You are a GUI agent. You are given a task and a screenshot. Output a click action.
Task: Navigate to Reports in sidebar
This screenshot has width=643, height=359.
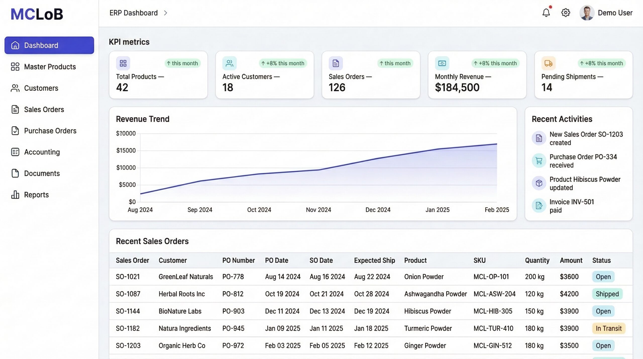pyautogui.click(x=36, y=195)
